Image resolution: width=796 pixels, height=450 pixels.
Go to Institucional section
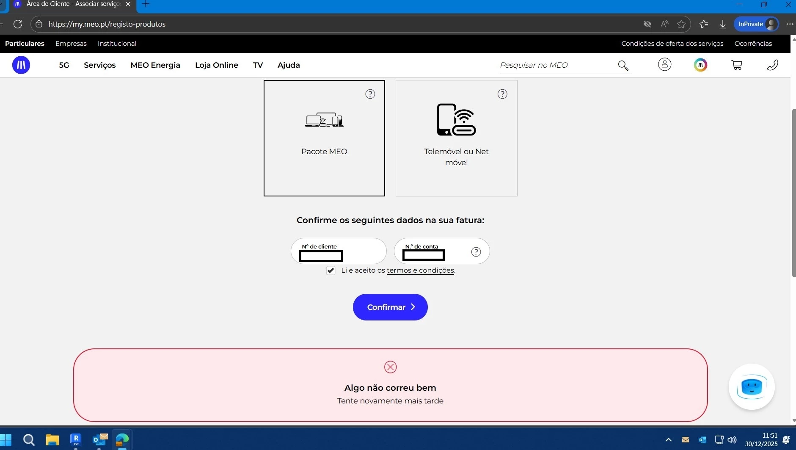pyautogui.click(x=117, y=44)
